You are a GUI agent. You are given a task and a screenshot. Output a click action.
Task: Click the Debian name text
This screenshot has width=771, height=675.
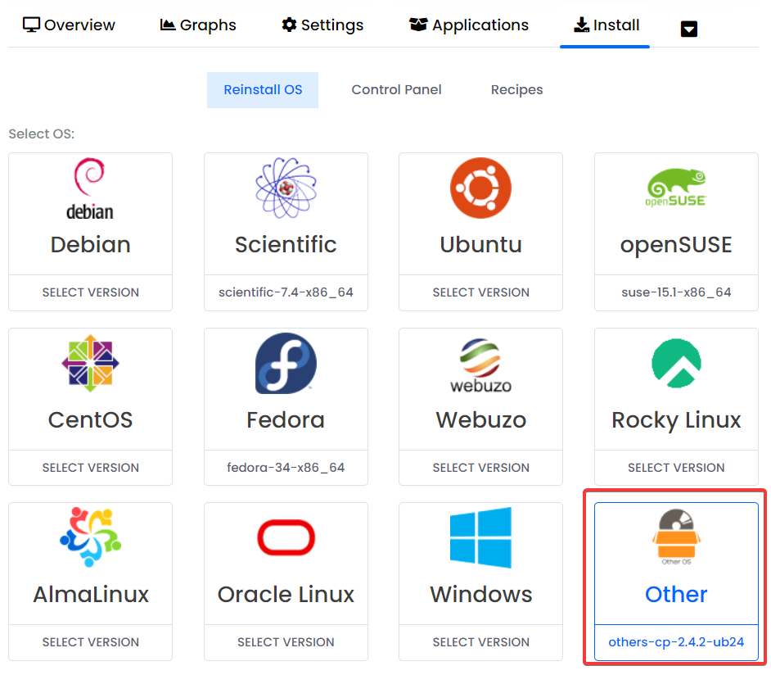click(x=91, y=245)
